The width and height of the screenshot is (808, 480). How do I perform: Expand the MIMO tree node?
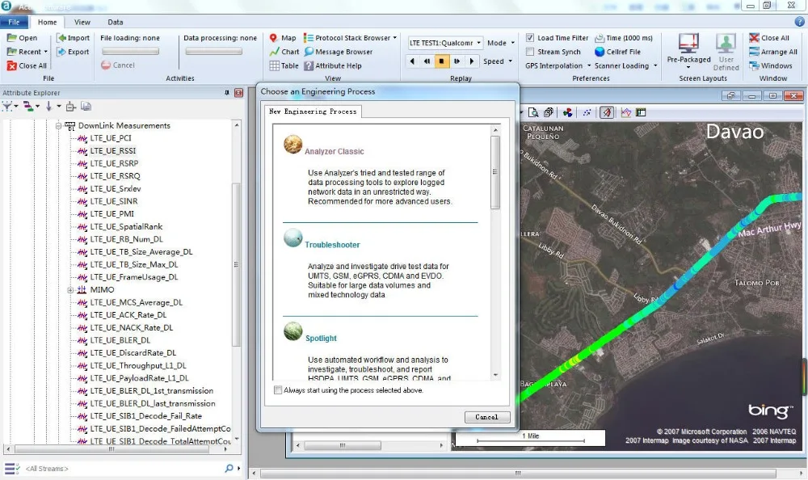click(70, 290)
